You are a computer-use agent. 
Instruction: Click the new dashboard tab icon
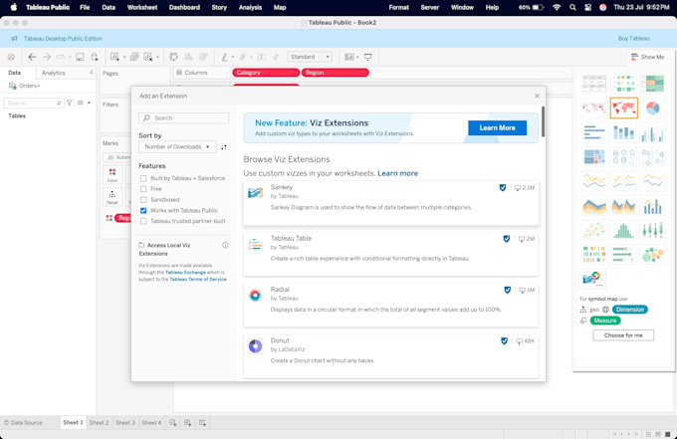188,423
